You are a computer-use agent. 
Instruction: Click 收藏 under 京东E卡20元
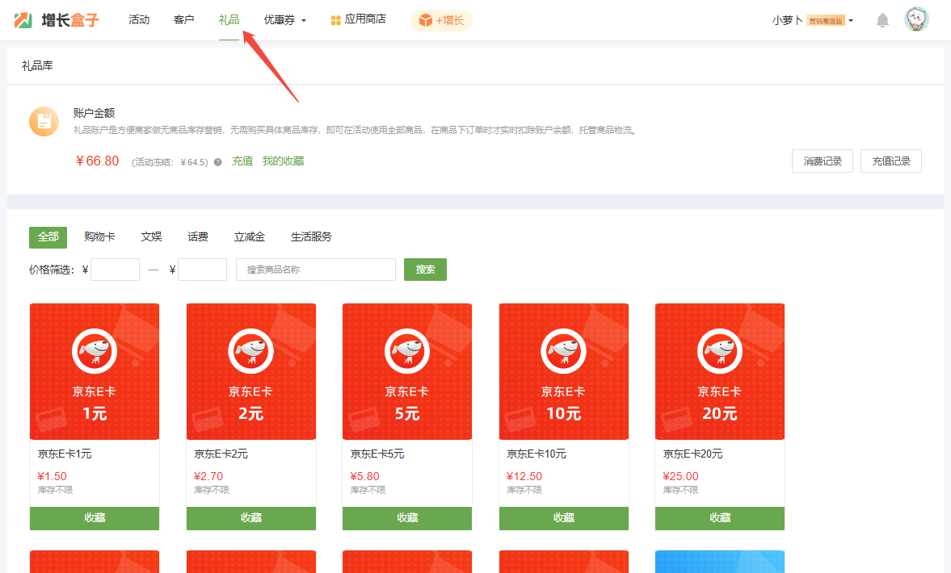pos(720,518)
